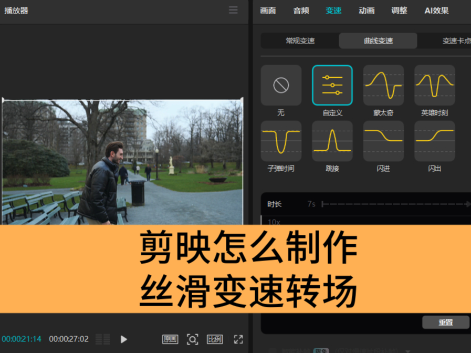Viewport: 471px width, 353px height.
Task: Open the AI效果 tab
Action: click(436, 11)
